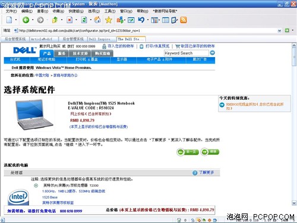
Task: Select the Dell 产品 navigation tab
Action: 47,54
